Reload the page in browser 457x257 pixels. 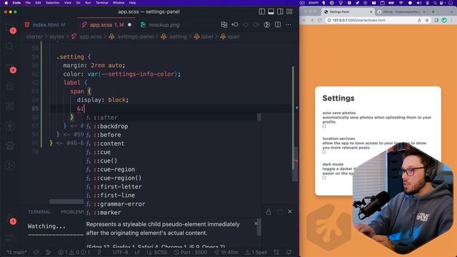pos(320,21)
